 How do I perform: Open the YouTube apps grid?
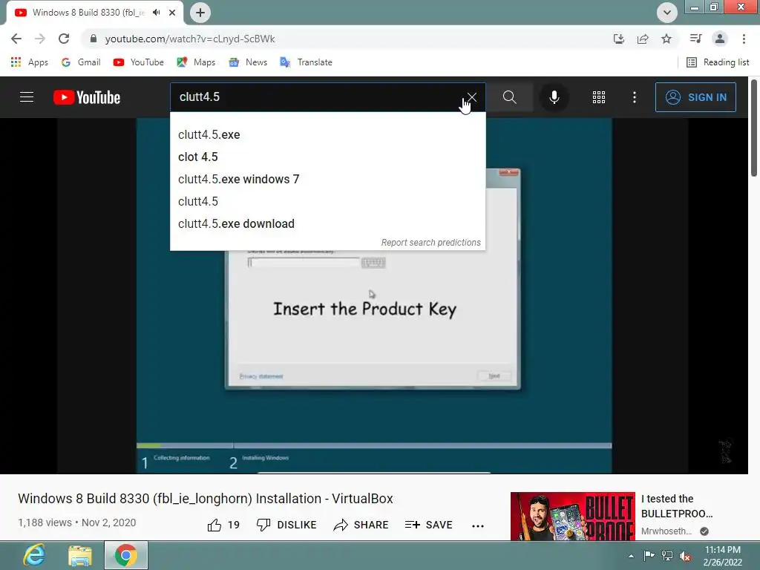point(599,97)
